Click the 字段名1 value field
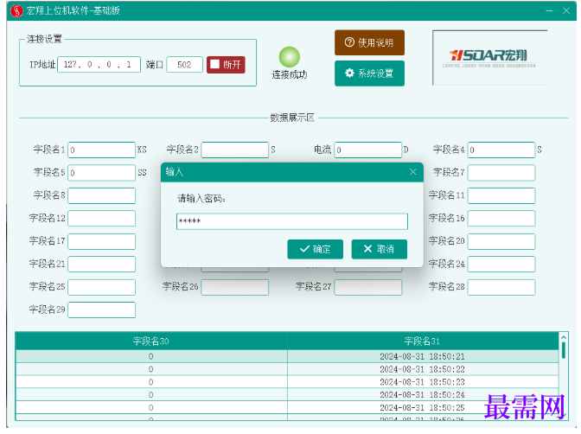Viewport: 581px width, 434px height. coord(101,150)
